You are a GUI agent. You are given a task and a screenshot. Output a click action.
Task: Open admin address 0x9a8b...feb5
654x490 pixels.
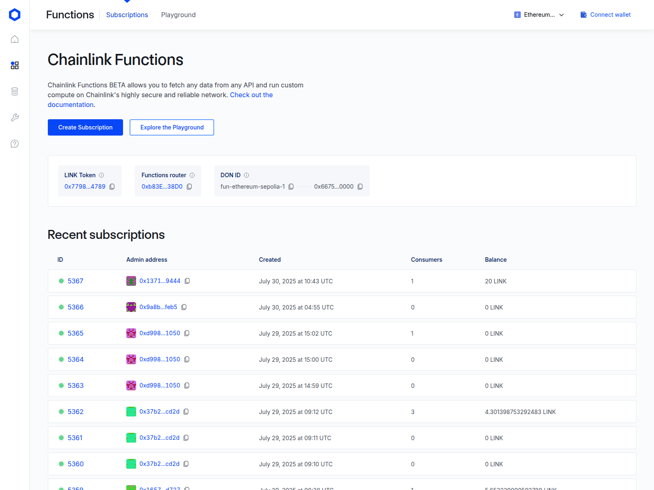coord(158,307)
